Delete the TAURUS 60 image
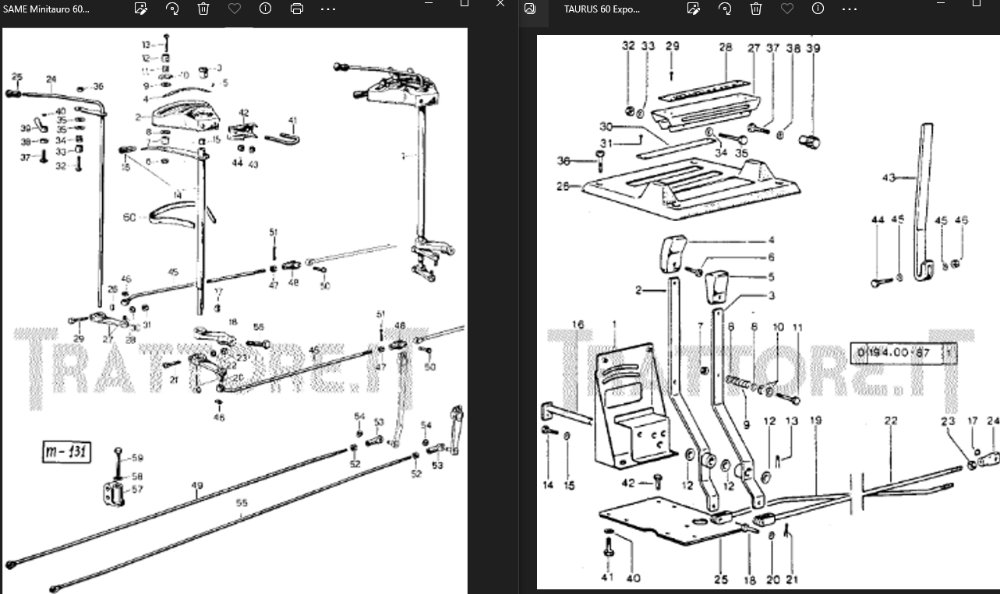This screenshot has height=594, width=1000. (756, 9)
